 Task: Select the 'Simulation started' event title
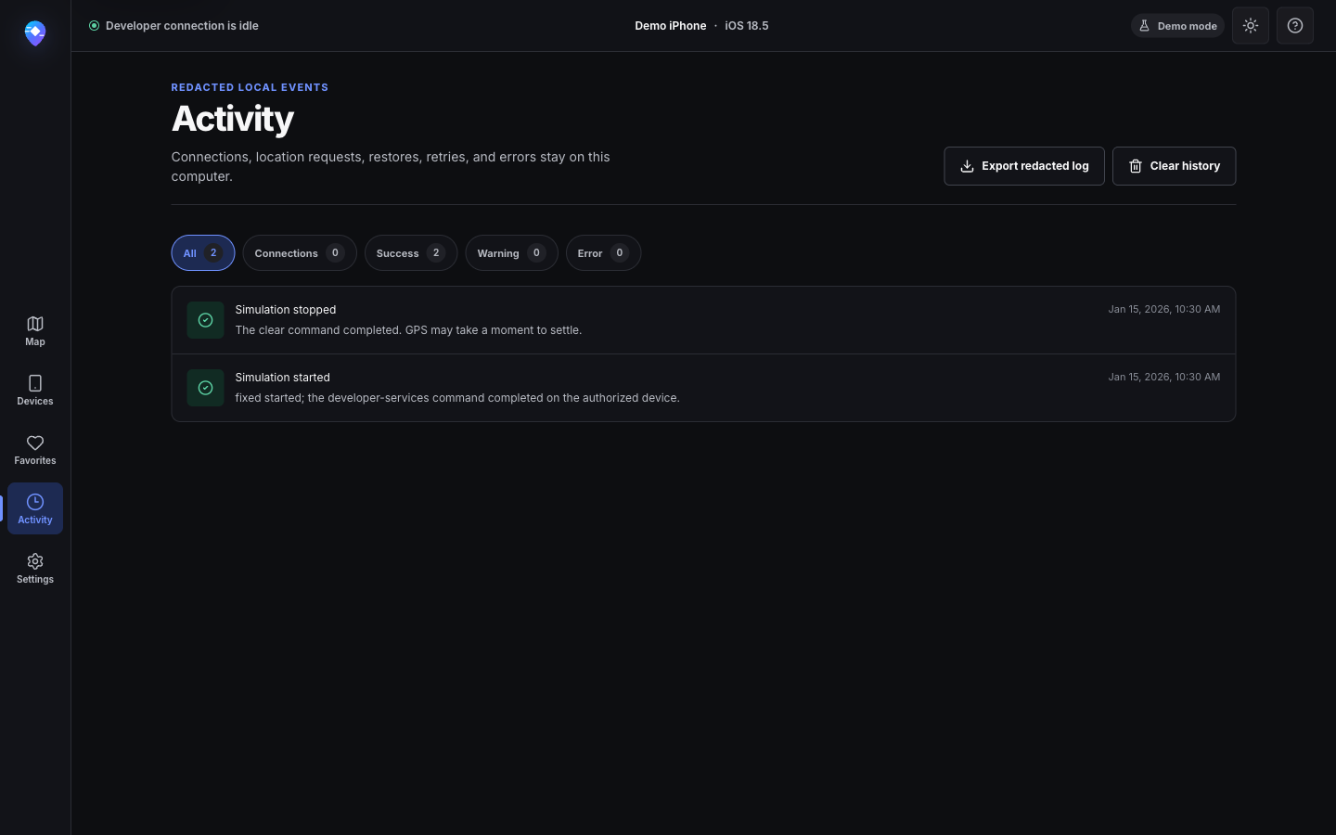click(x=282, y=378)
